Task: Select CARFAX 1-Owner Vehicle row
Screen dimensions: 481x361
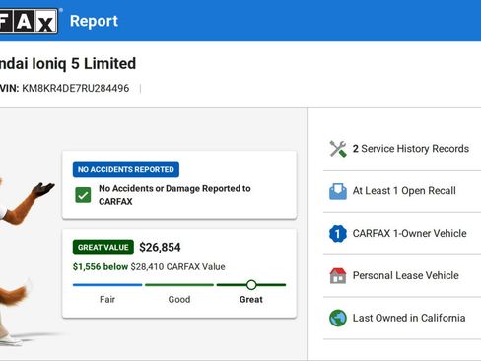Action: tap(402, 234)
